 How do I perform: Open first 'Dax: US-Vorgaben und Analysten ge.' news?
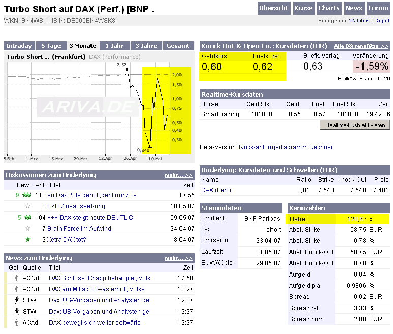pos(100,300)
